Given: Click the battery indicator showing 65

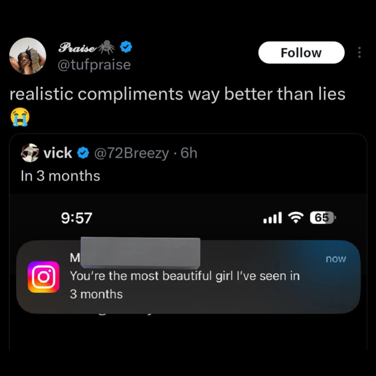Looking at the screenshot, I should coord(322,218).
